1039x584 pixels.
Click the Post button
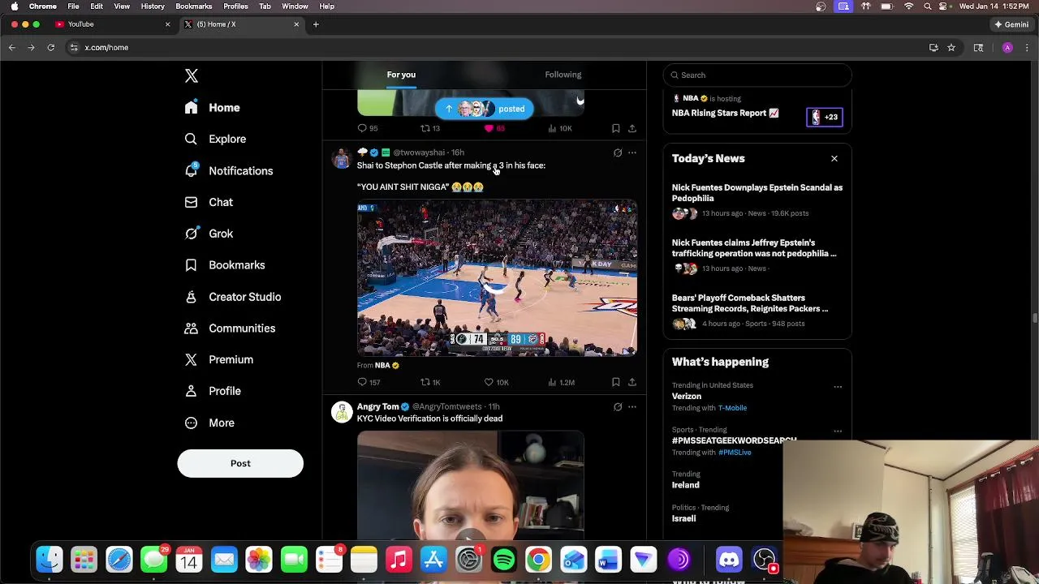click(240, 463)
